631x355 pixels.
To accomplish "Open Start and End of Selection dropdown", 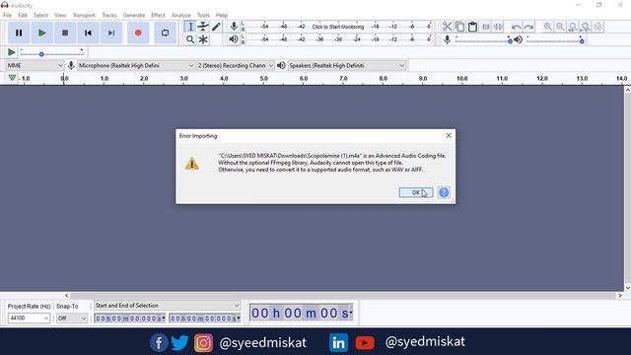I will point(167,306).
